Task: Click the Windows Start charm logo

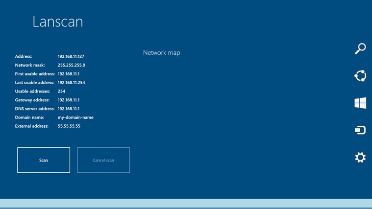Action: pyautogui.click(x=360, y=103)
